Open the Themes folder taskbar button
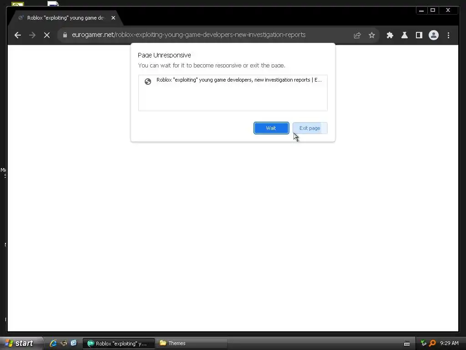Viewport: 466px width, 350px height. coord(192,344)
